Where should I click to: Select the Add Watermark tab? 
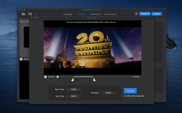coord(111,14)
